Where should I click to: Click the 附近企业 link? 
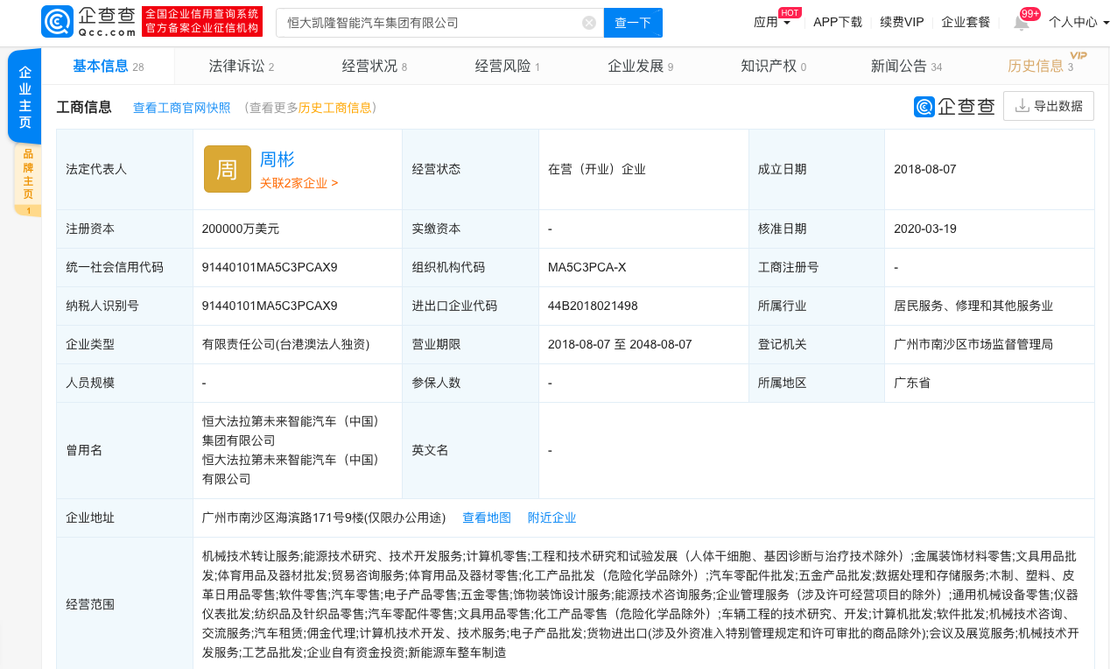(x=551, y=518)
